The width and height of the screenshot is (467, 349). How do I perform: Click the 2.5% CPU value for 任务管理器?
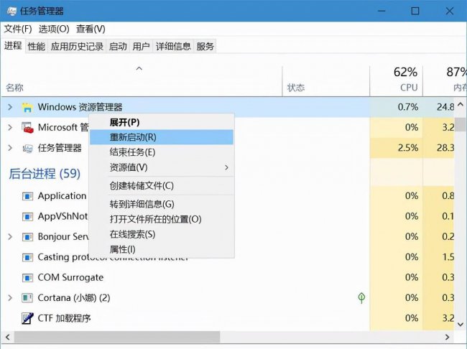[408, 148]
